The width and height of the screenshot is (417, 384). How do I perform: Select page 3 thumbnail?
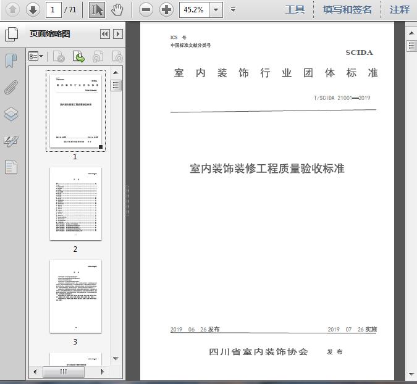click(x=75, y=296)
